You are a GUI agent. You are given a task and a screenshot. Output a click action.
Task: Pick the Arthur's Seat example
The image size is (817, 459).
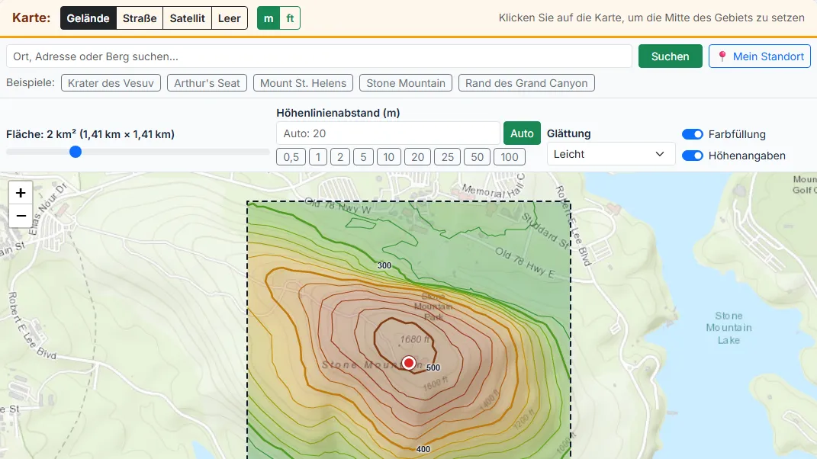[x=207, y=83]
